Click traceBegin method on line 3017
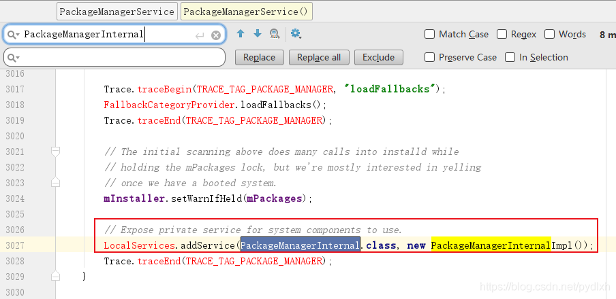Viewport: 616px width, 299px height. [x=164, y=89]
